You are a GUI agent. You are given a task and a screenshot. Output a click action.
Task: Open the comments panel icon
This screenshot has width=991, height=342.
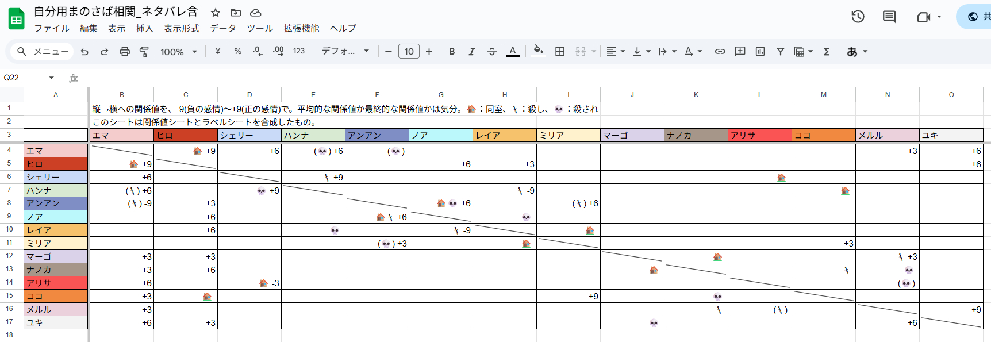(889, 17)
